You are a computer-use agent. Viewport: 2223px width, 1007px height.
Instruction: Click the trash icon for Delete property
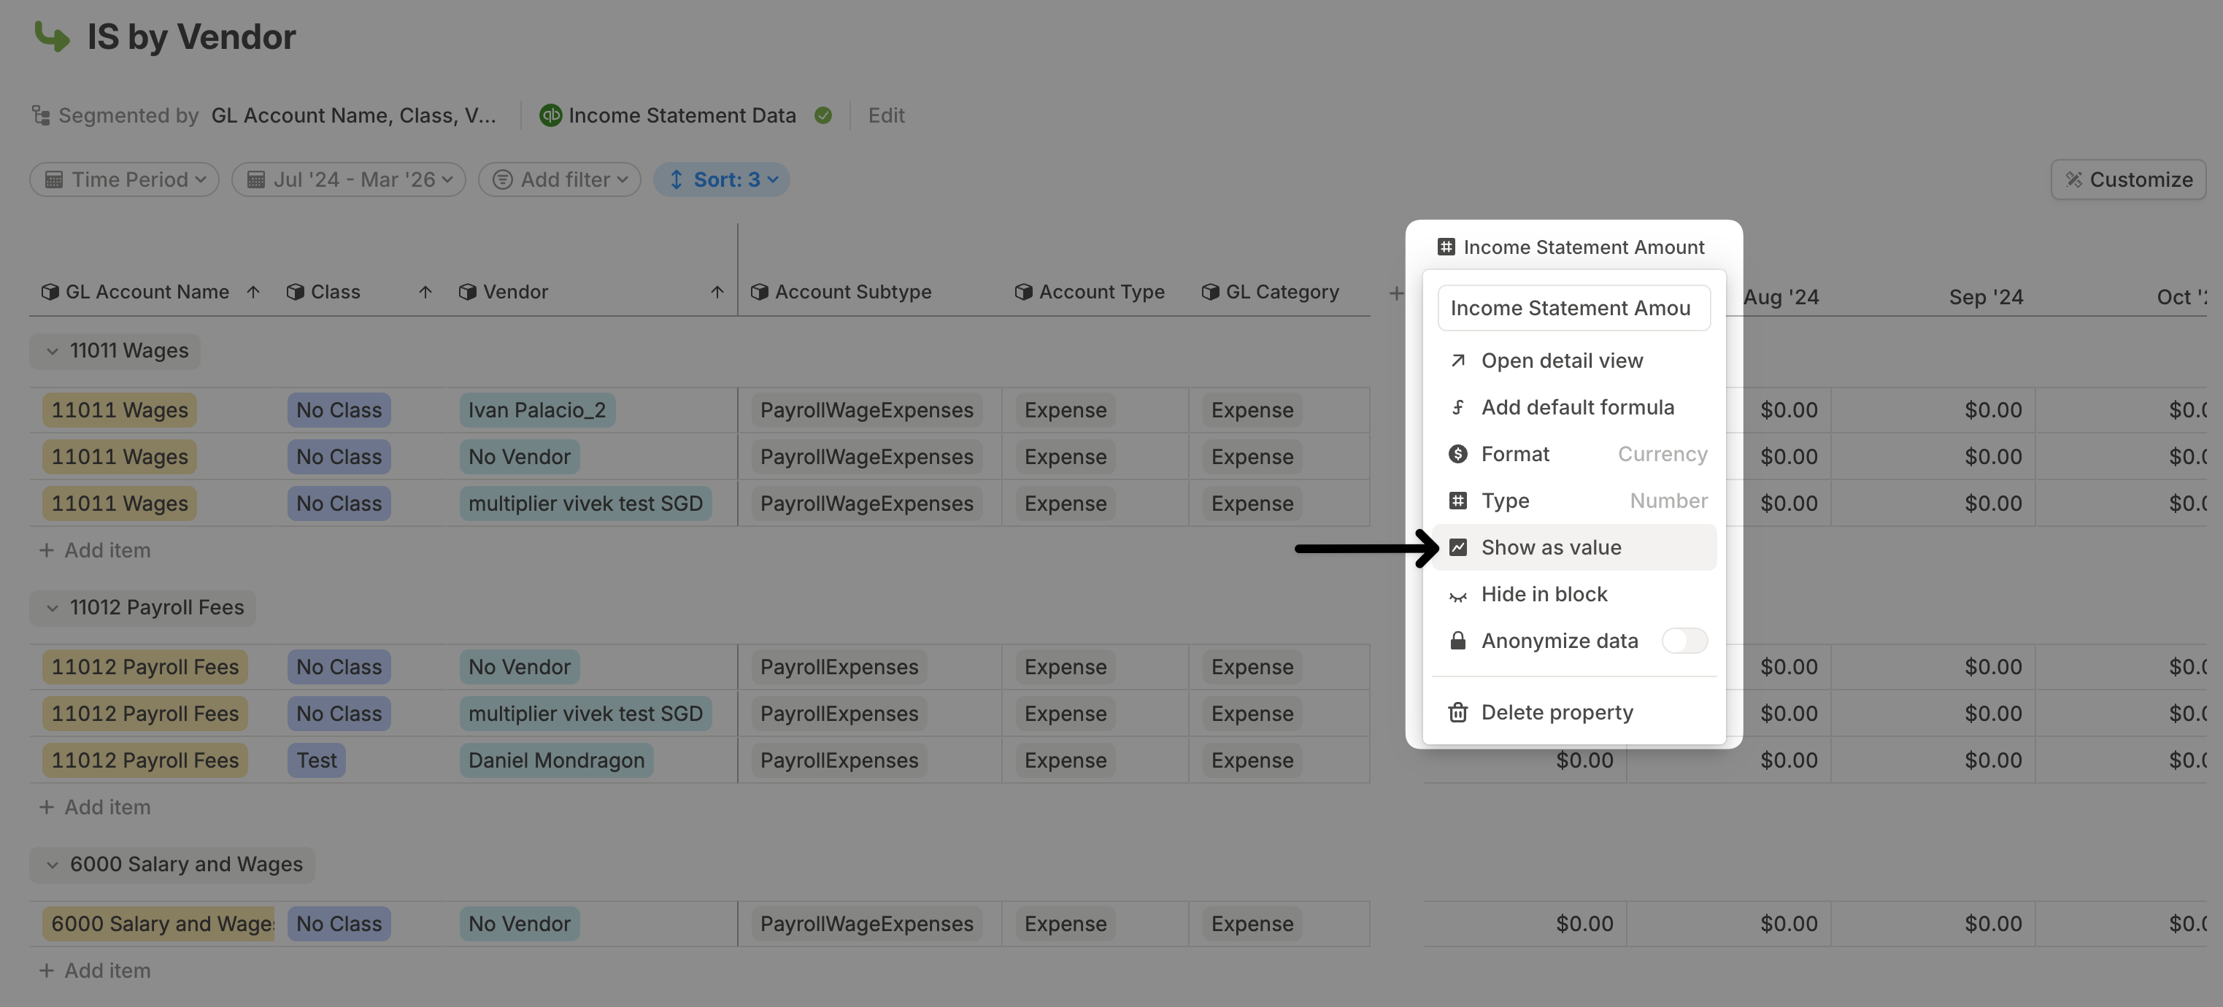tap(1457, 713)
